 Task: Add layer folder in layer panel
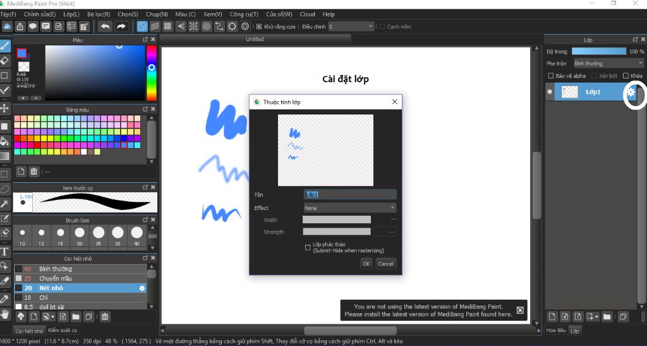(607, 317)
